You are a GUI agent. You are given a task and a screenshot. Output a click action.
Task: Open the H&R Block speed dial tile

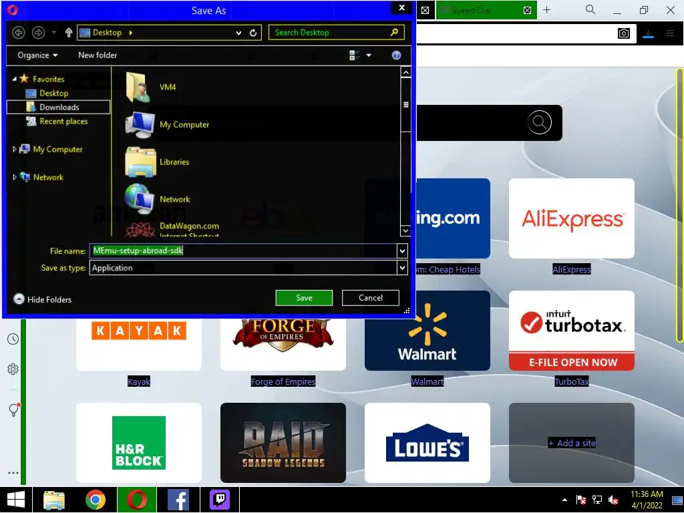pos(139,443)
